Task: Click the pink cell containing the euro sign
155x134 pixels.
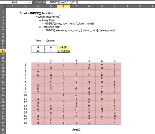Action: pos(89,88)
